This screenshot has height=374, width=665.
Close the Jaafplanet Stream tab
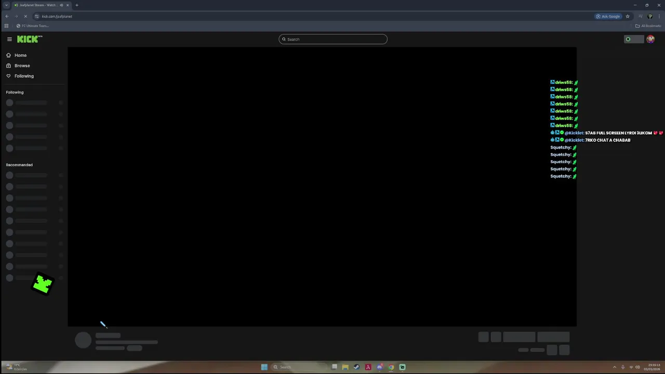coord(69,5)
